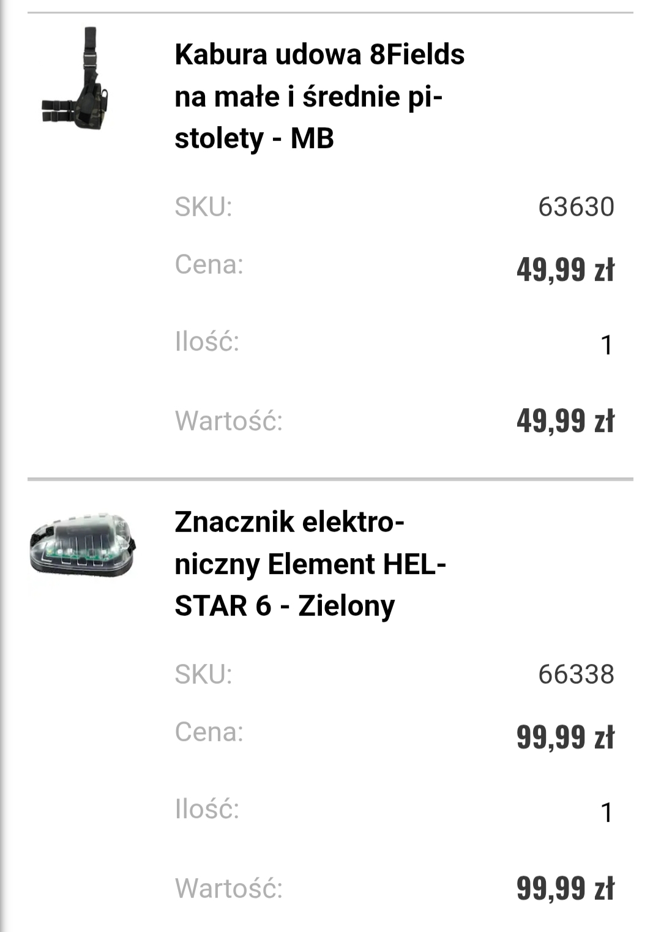Click the marker's 99,99 zł Wartość total

[x=565, y=889]
